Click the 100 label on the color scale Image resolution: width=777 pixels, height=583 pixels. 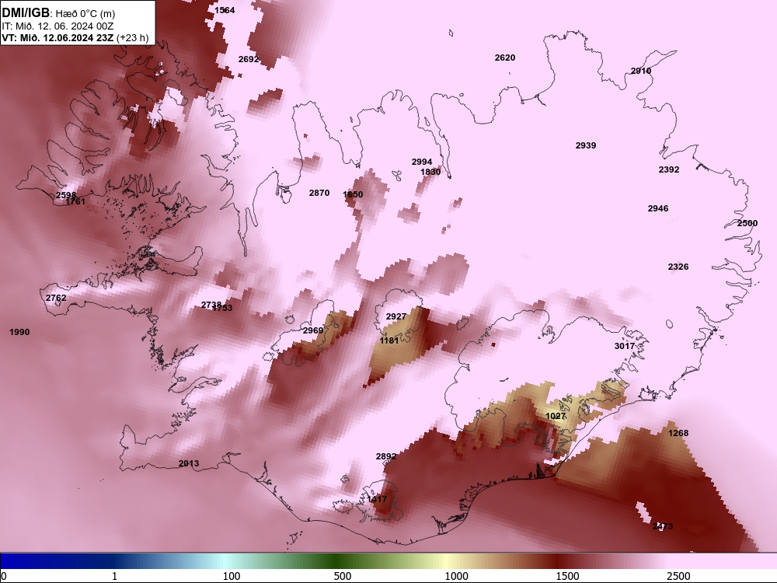click(232, 576)
